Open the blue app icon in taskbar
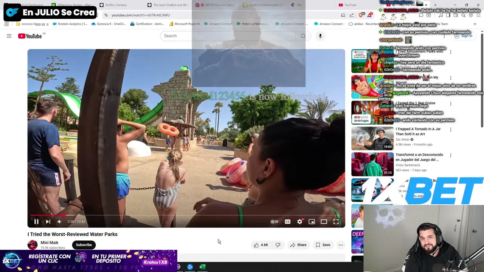484x272 pixels. 190,267
